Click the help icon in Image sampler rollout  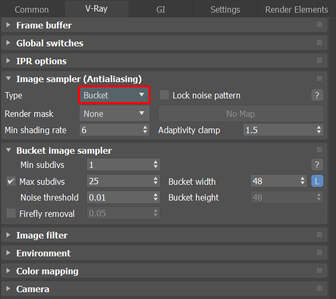click(x=317, y=95)
